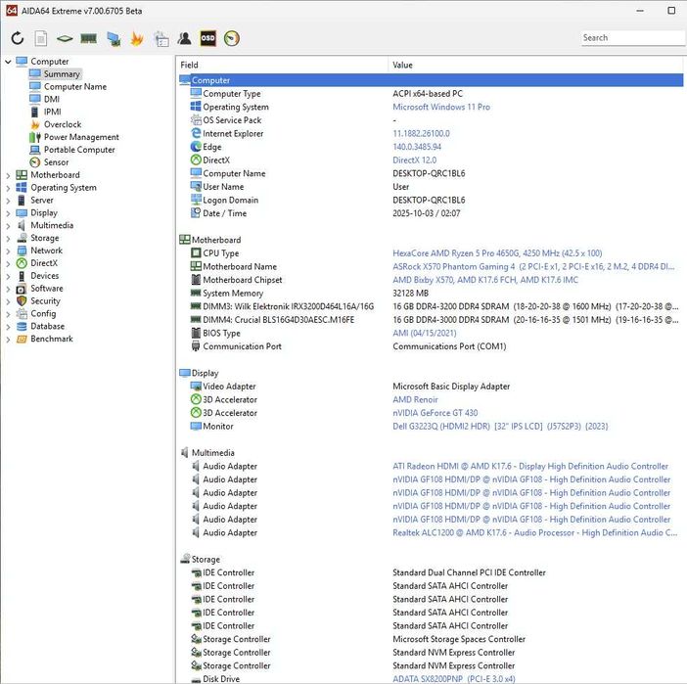This screenshot has height=684, width=687.
Task: Expand the Network tree node
Action: 8,251
